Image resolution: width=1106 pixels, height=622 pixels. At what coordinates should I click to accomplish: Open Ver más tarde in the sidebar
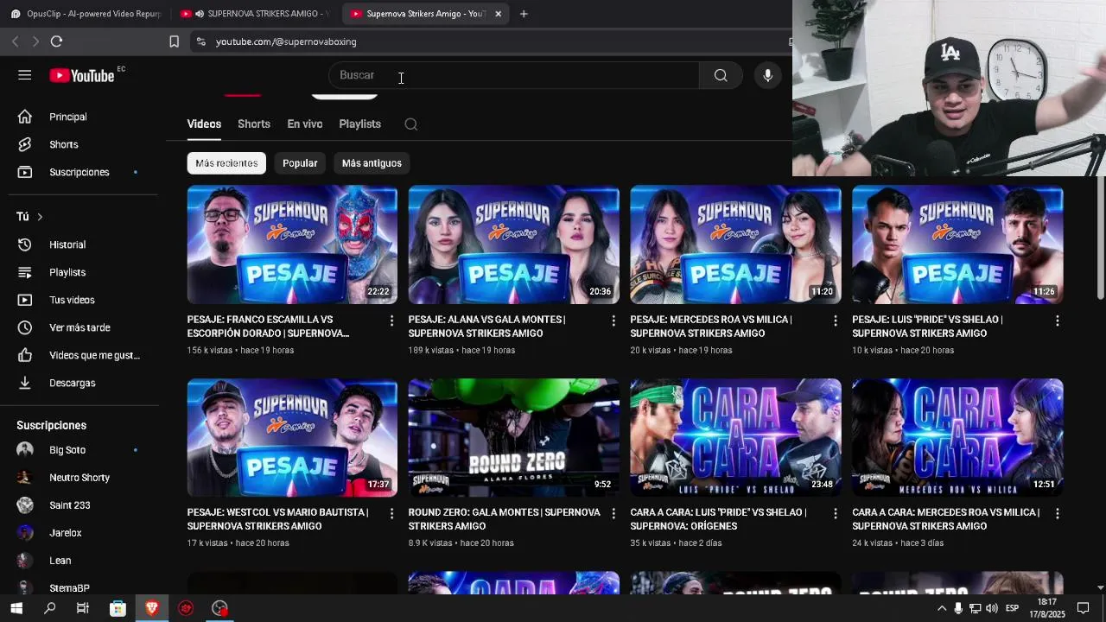coord(79,327)
